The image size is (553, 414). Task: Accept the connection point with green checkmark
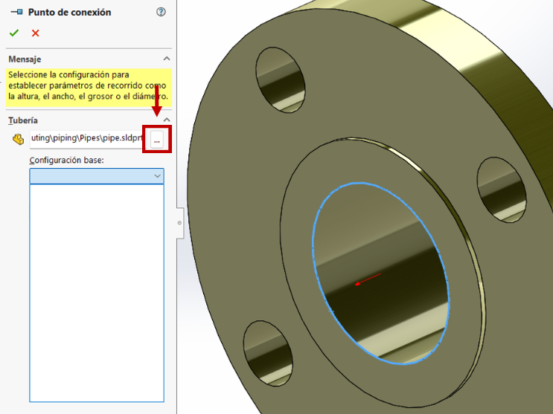14,33
